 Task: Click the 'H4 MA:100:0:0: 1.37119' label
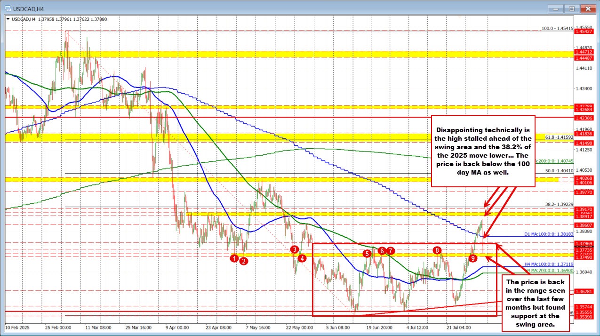tap(549, 264)
